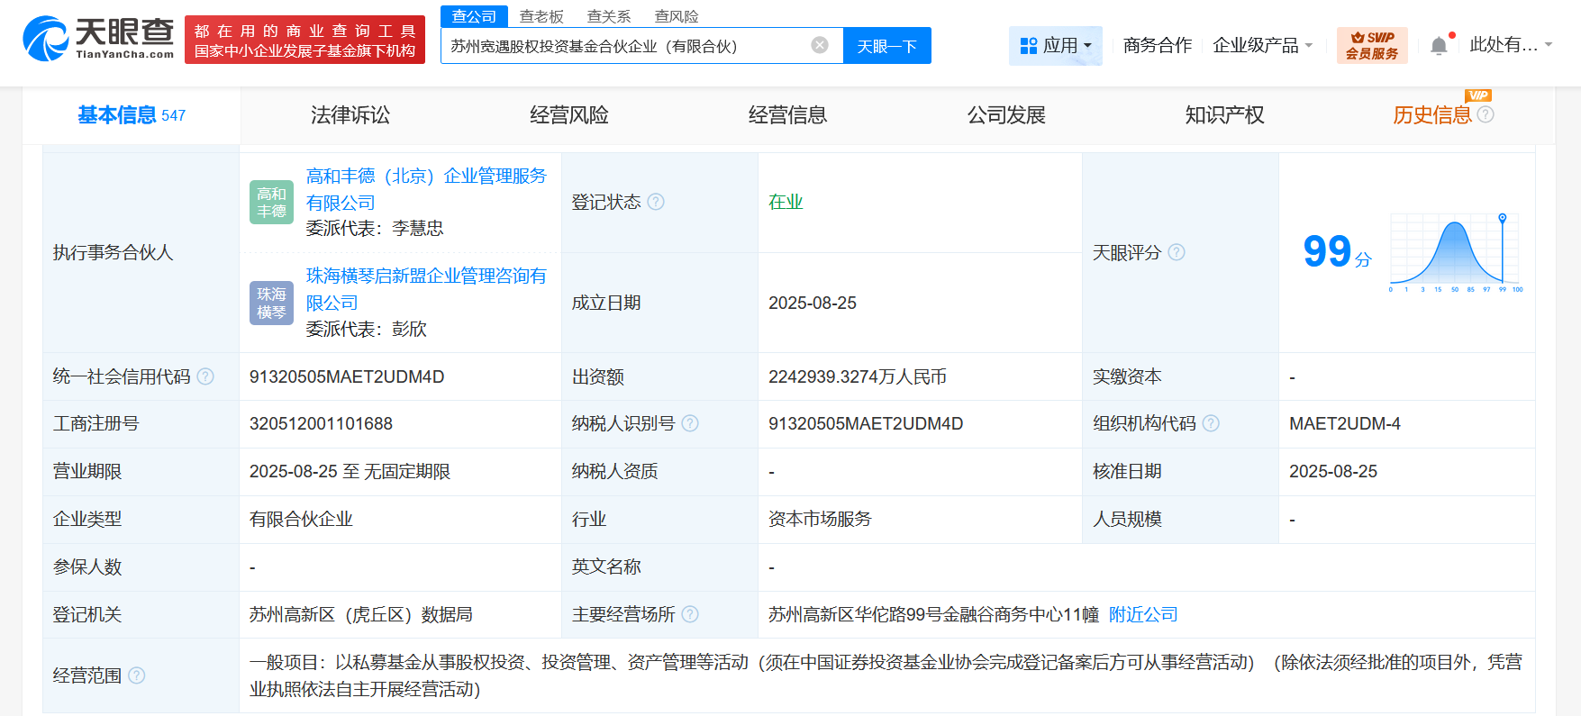The width and height of the screenshot is (1581, 716).
Task: Click the SVIP member service badge
Action: click(x=1371, y=45)
